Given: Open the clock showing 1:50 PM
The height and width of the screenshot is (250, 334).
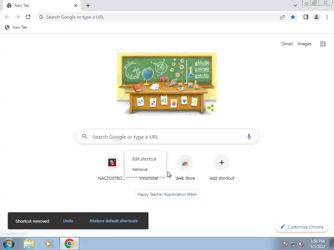Looking at the screenshot, I should click(x=317, y=244).
